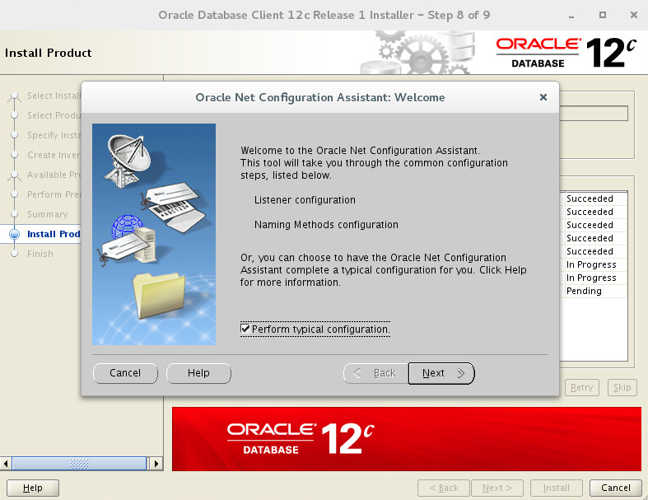Close the Net Configuration Assistant dialog
The image size is (648, 500).
coord(543,97)
